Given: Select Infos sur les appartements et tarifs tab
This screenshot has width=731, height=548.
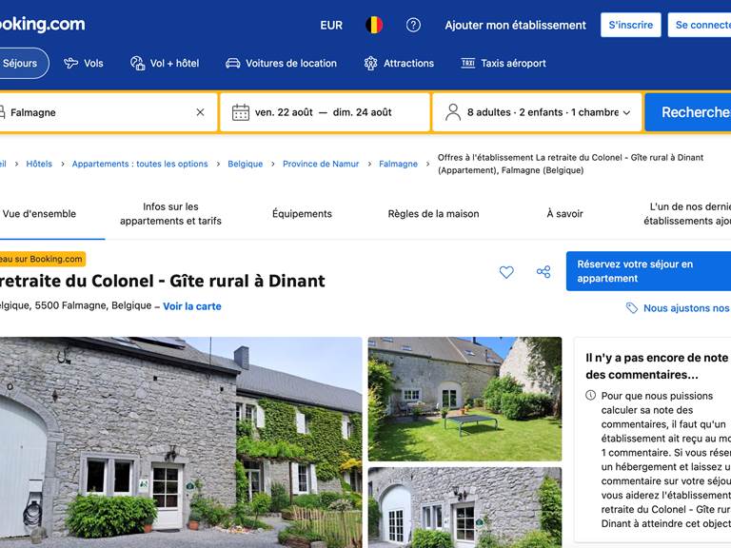Looking at the screenshot, I should click(170, 214).
